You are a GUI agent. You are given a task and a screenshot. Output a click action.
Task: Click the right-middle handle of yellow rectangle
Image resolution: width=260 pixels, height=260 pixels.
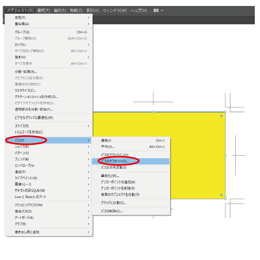click(x=226, y=155)
